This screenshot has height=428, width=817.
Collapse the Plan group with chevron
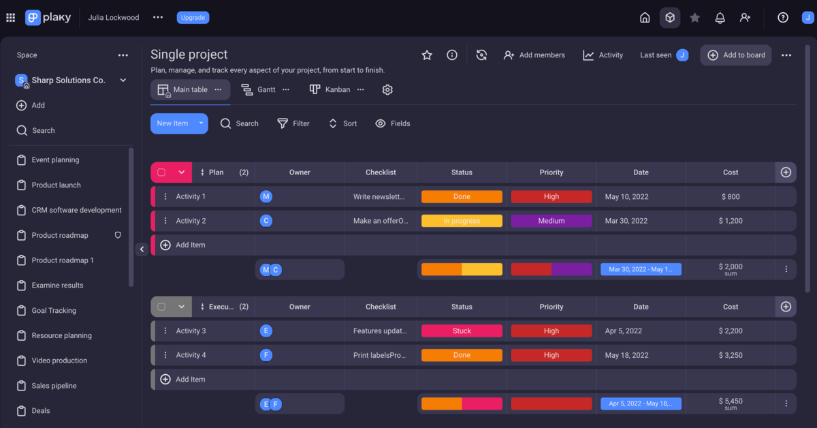click(x=182, y=172)
